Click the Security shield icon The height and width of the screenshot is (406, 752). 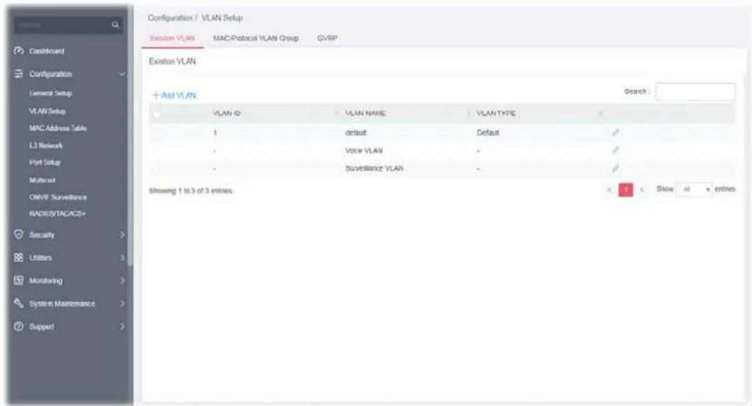[x=19, y=234]
